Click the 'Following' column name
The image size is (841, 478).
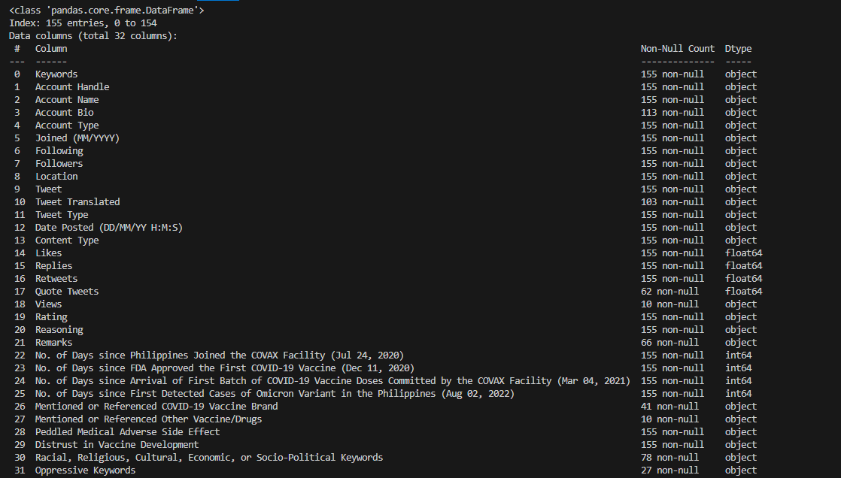point(59,151)
